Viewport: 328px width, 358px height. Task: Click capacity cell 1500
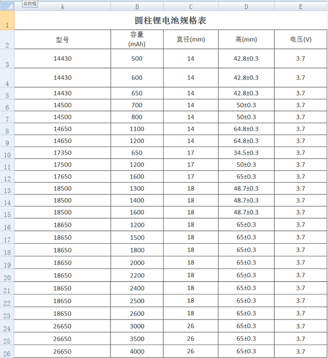coord(137,237)
